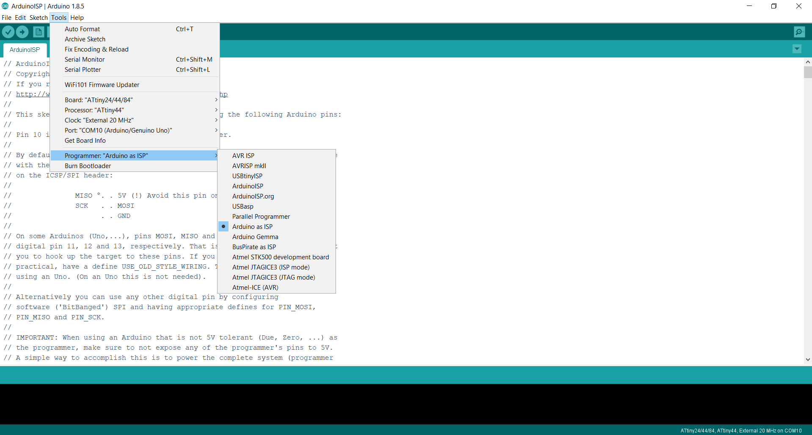Expand the Processor ATtiny44 submenu
The height and width of the screenshot is (435, 812).
(x=135, y=110)
